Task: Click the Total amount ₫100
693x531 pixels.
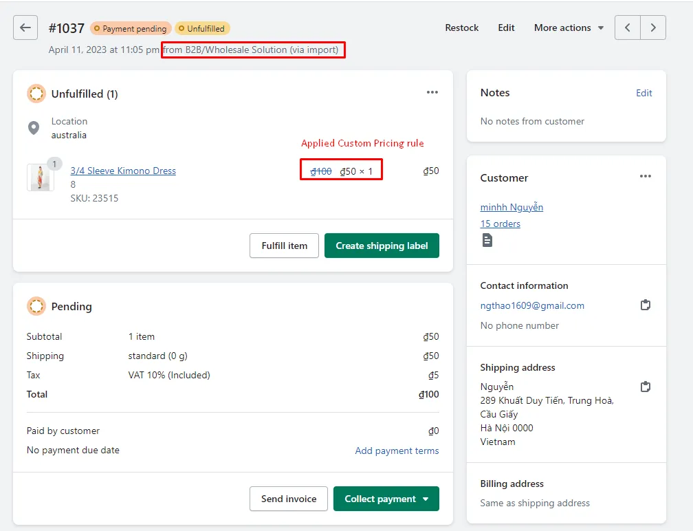Action: [x=429, y=394]
